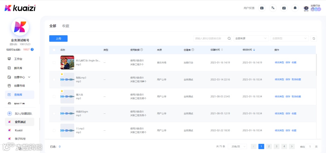The width and height of the screenshot is (326, 153).
Task: Click the table's vertical scrollbar
Action: pos(316,65)
